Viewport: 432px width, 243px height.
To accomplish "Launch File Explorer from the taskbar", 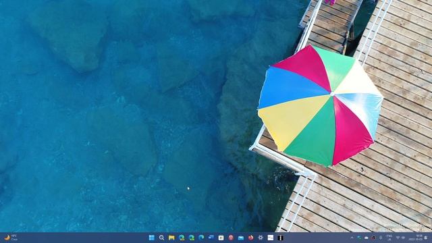I will 171,238.
